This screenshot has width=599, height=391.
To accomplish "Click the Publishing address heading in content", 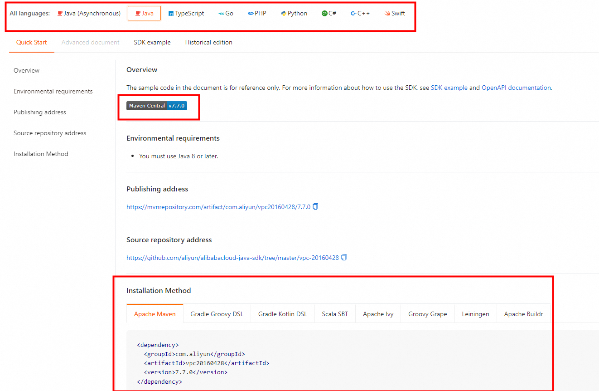I will coord(157,189).
